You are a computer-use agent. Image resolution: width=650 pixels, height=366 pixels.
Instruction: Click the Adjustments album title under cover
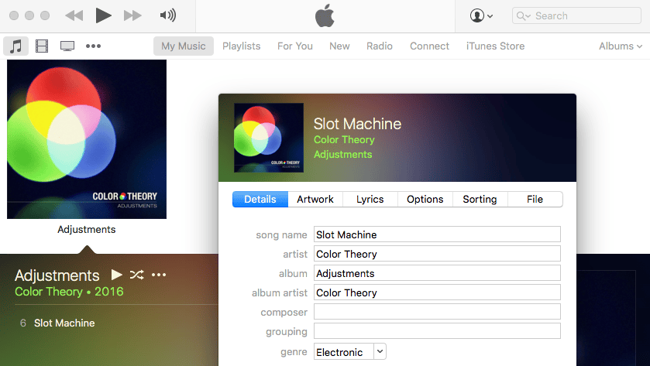click(87, 229)
